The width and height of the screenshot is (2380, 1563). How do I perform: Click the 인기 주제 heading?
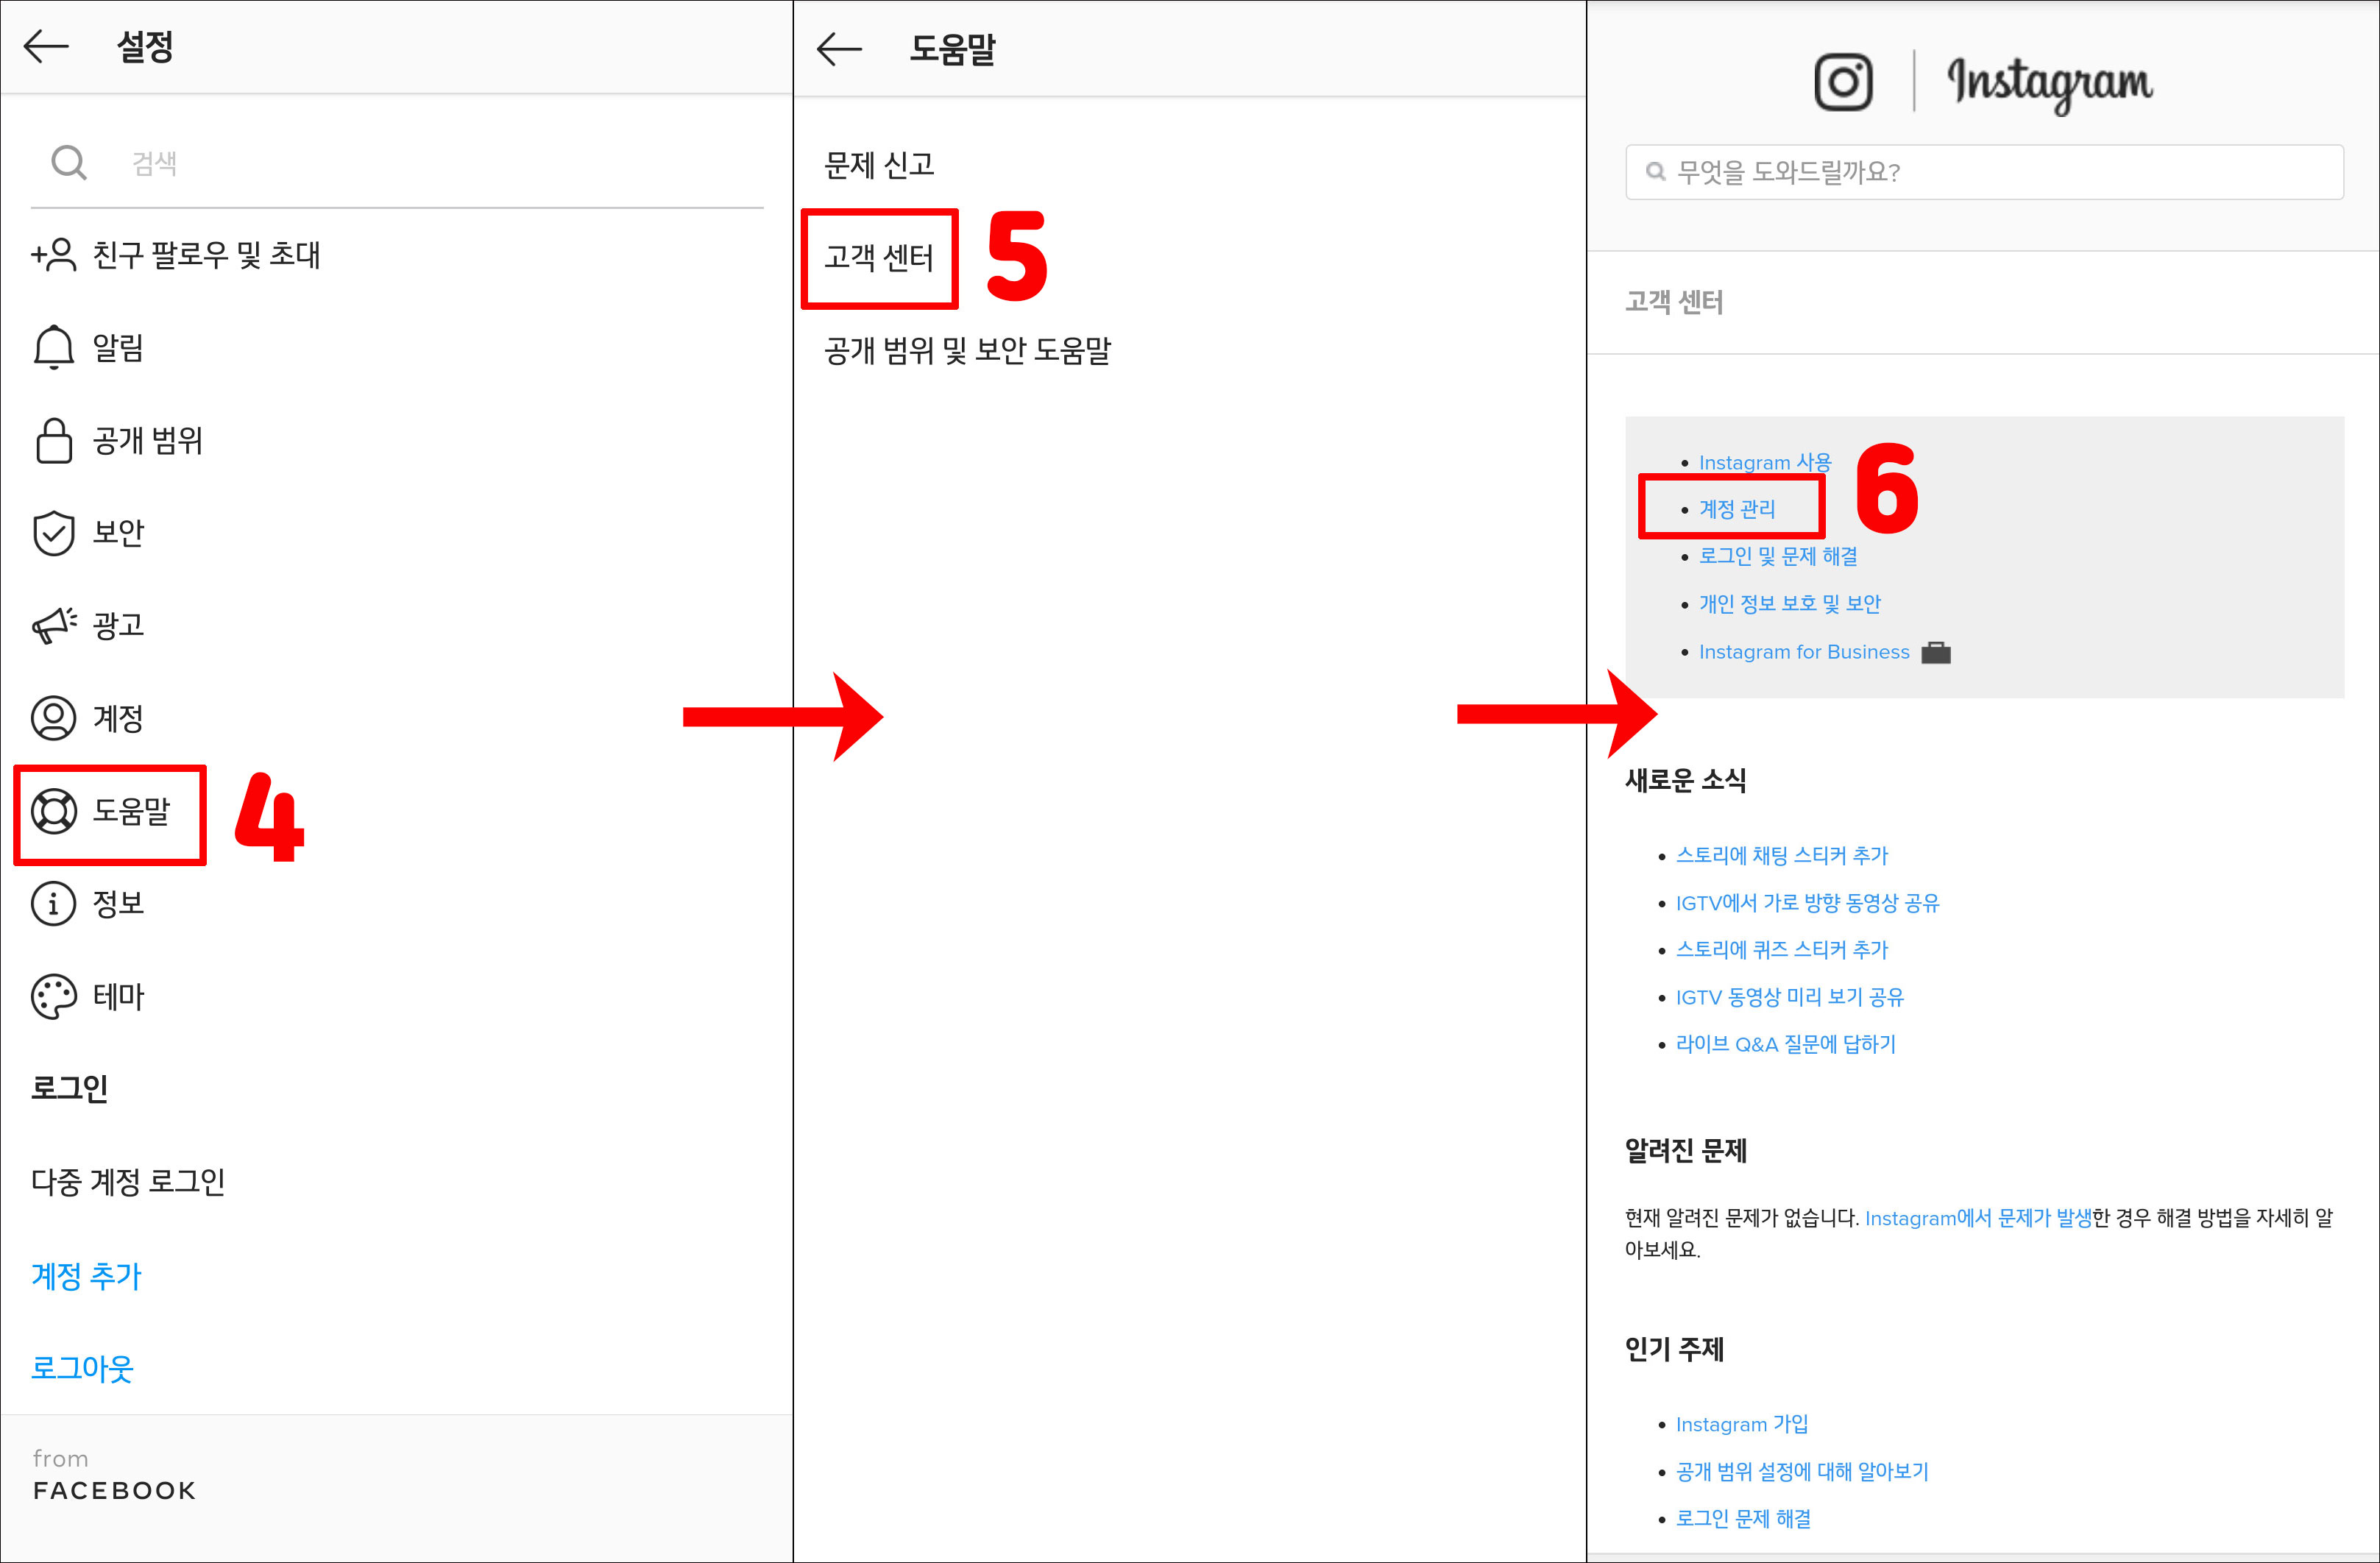pyautogui.click(x=1674, y=1349)
